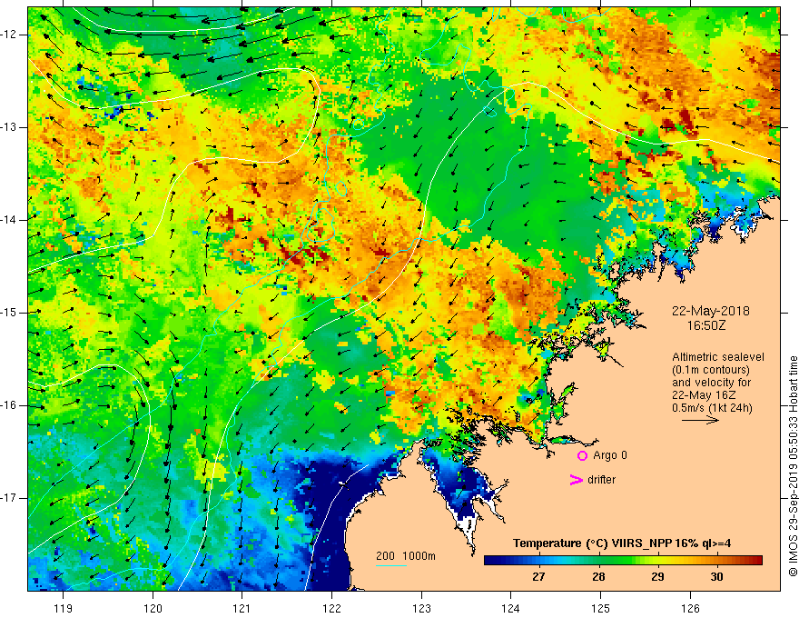Click the '120' longitude axis label
Image resolution: width=799 pixels, height=618 pixels.
153,608
